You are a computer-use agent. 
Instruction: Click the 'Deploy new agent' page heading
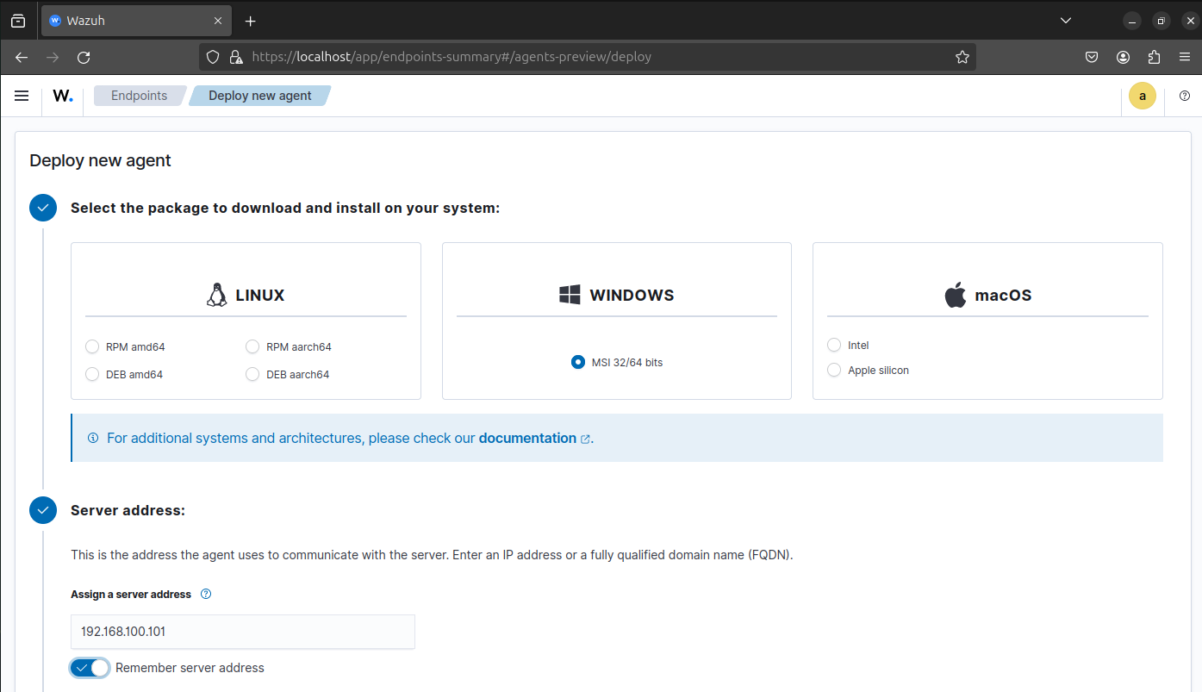pyautogui.click(x=100, y=160)
